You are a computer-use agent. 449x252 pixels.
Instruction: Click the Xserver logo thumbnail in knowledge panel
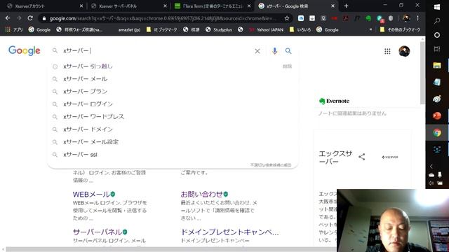pyautogui.click(x=390, y=157)
